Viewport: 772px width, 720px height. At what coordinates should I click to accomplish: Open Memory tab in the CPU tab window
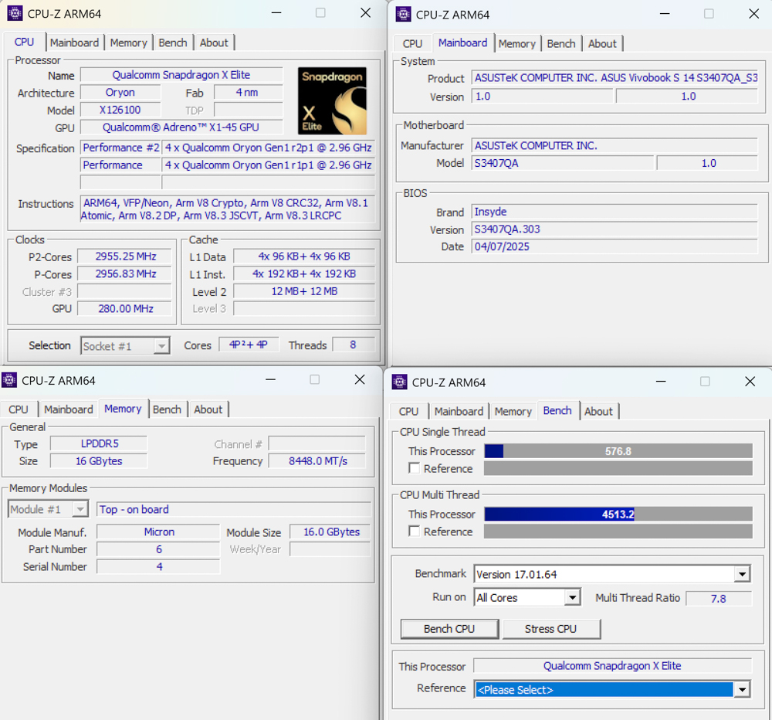pos(128,42)
